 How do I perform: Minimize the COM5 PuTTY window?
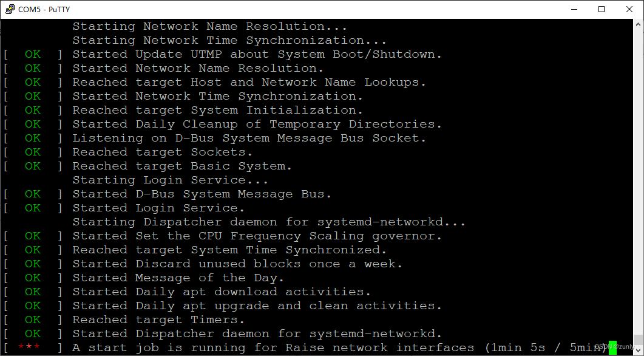pyautogui.click(x=574, y=9)
